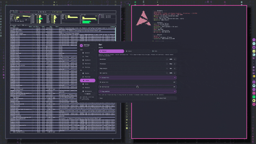Click the Detach Processes label in system monitor header
The image size is (256, 144).
click(x=25, y=12)
